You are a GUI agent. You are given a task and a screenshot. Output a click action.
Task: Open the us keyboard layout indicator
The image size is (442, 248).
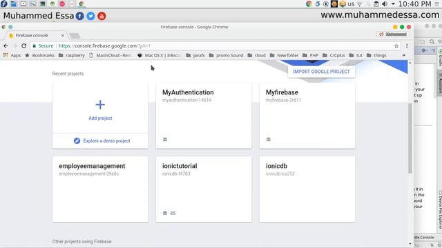[351, 4]
